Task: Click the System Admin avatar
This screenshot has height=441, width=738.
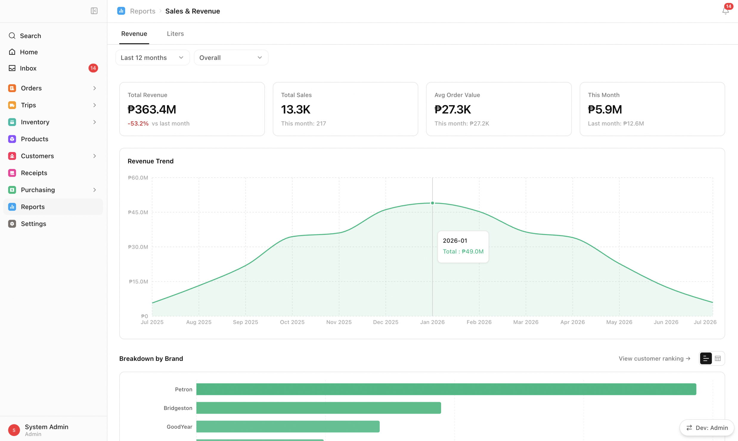Action: [x=14, y=430]
